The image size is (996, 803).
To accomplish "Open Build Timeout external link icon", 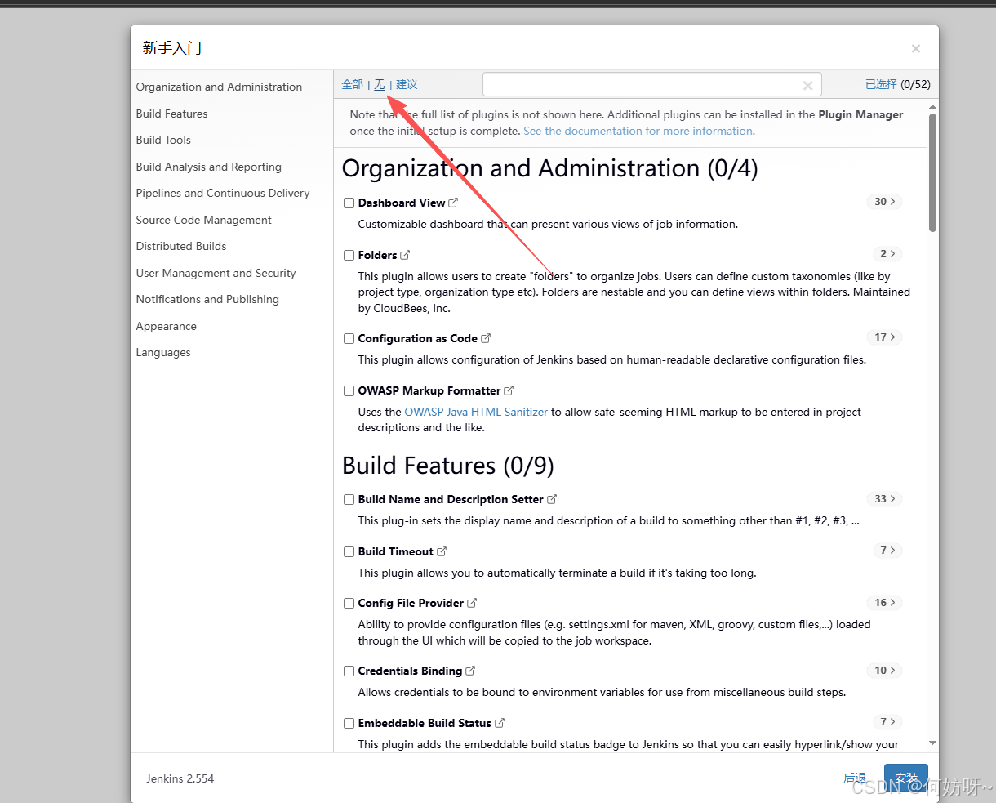I will click(442, 551).
